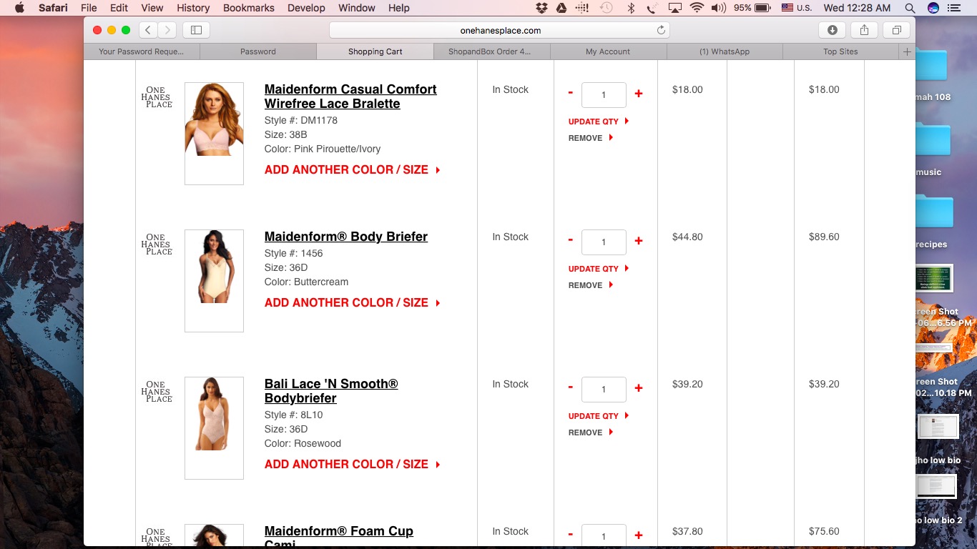Update quantity for the Maidenform Body Briefer

click(599, 269)
